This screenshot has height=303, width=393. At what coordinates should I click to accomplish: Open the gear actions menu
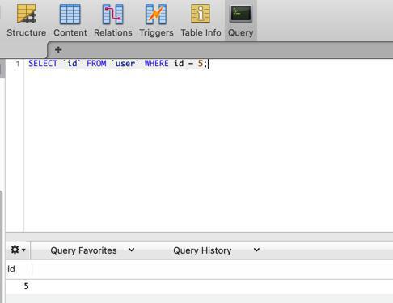pyautogui.click(x=18, y=250)
